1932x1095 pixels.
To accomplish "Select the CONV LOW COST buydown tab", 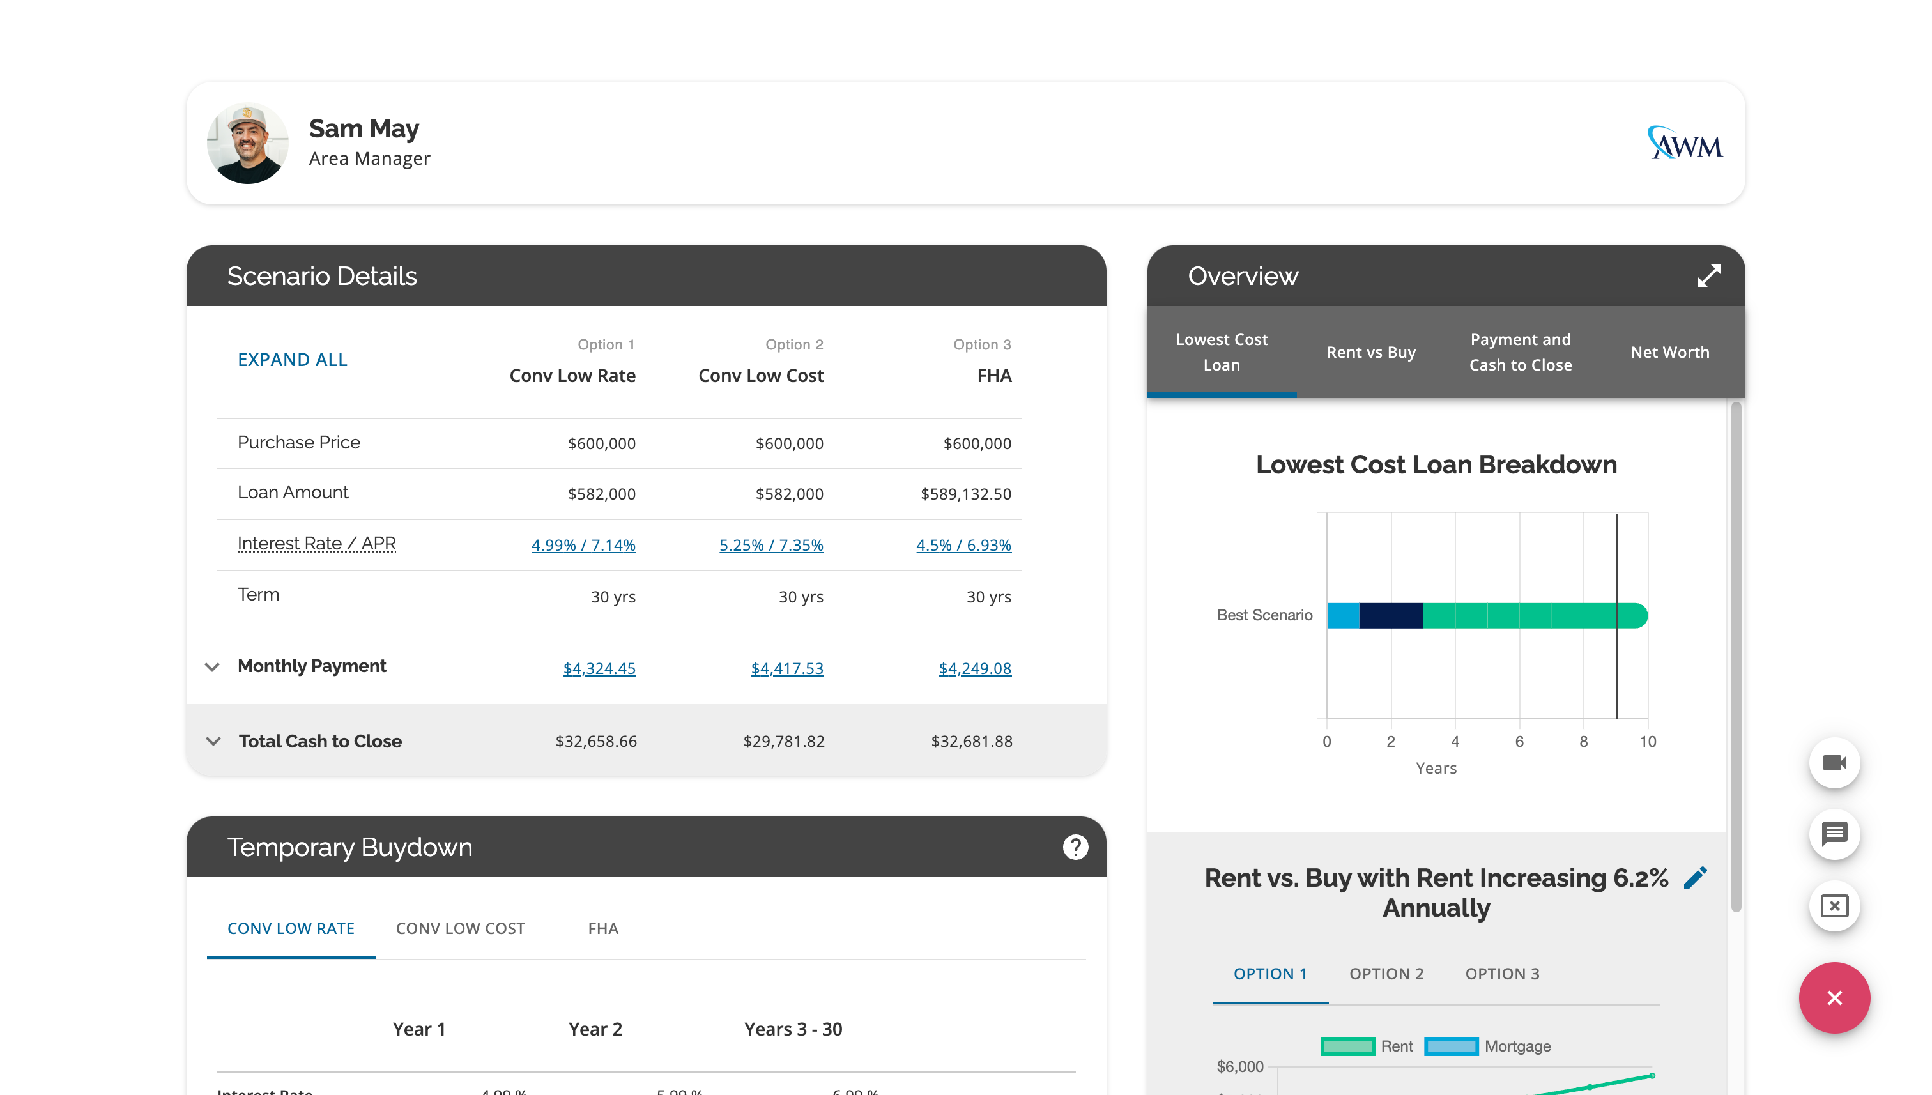I will point(459,928).
